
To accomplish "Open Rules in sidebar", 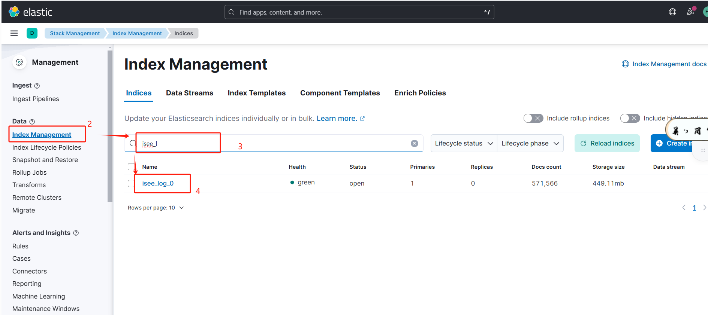I will [x=20, y=246].
